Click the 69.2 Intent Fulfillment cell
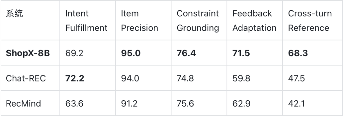 point(74,53)
